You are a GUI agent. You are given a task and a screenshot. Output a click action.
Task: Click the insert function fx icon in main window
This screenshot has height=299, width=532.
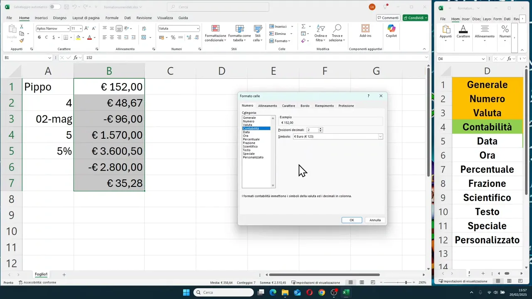coord(76,58)
